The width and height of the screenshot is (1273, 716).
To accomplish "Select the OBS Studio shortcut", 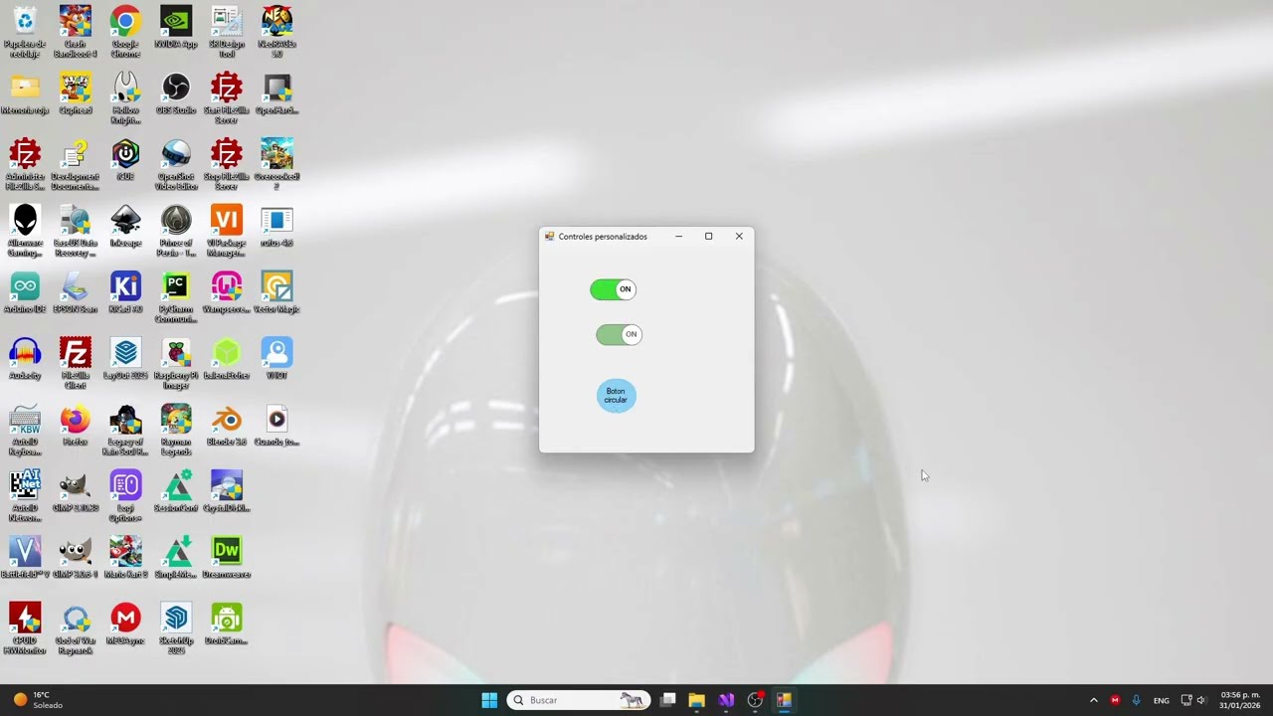I will pos(176,94).
